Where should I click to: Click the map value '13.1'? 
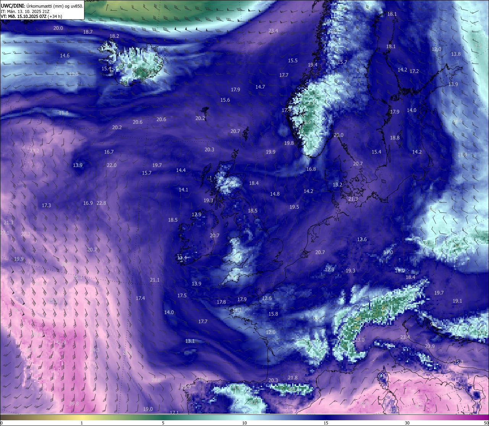190,341
